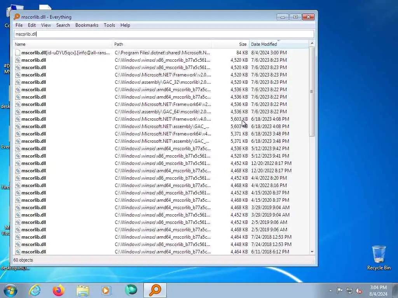Image resolution: width=398 pixels, height=298 pixels.
Task: Minimize the Everything window
Action: (x=283, y=17)
